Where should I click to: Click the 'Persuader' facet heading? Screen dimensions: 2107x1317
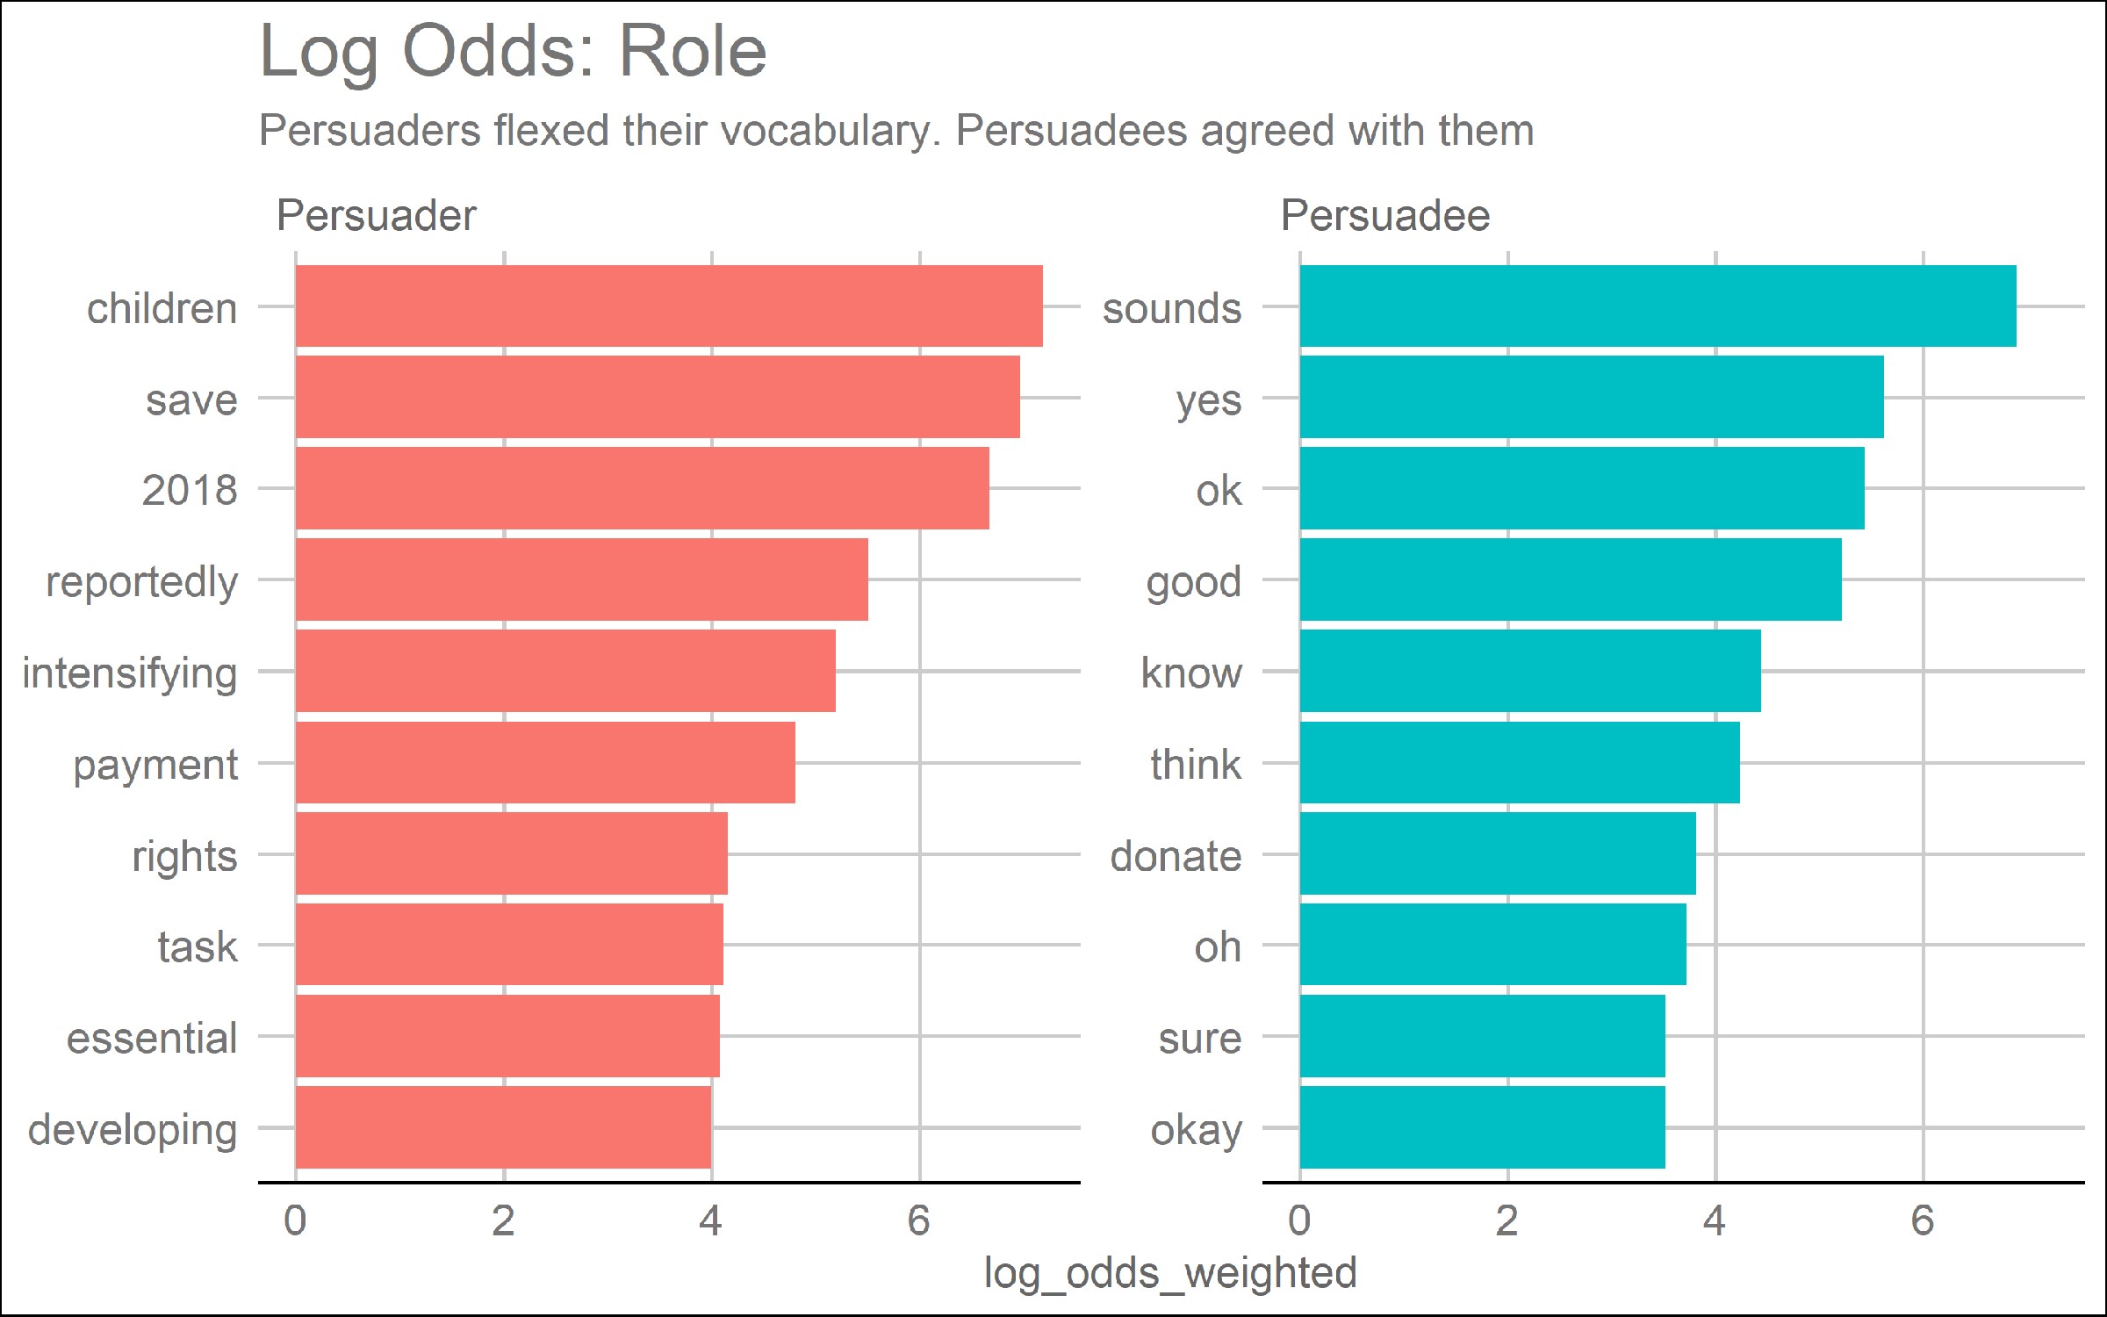[x=376, y=216]
